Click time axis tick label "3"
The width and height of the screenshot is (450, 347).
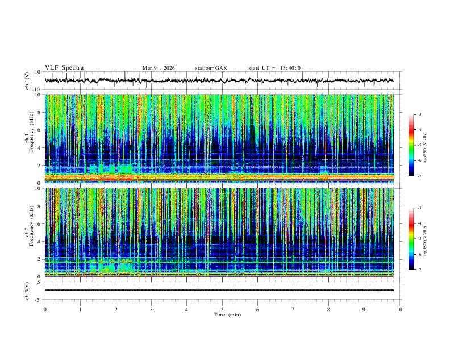pos(151,310)
